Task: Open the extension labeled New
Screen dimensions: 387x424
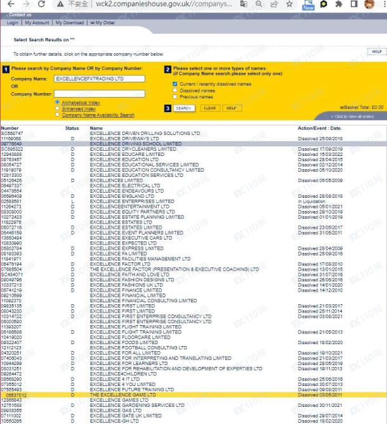Action: [308, 5]
